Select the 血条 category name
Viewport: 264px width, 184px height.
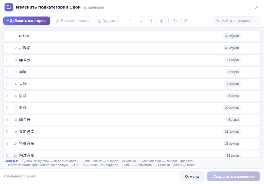(x=23, y=108)
